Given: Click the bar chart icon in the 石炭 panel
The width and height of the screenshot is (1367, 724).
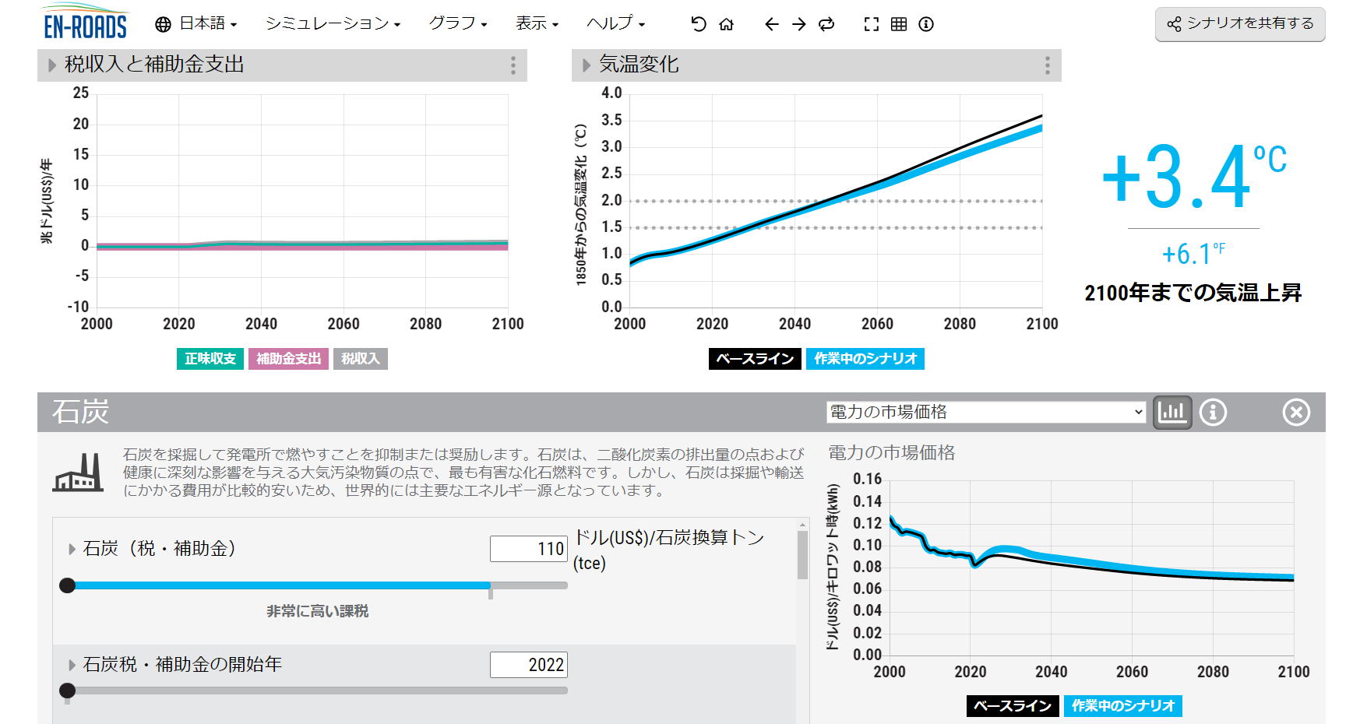Looking at the screenshot, I should (1173, 413).
